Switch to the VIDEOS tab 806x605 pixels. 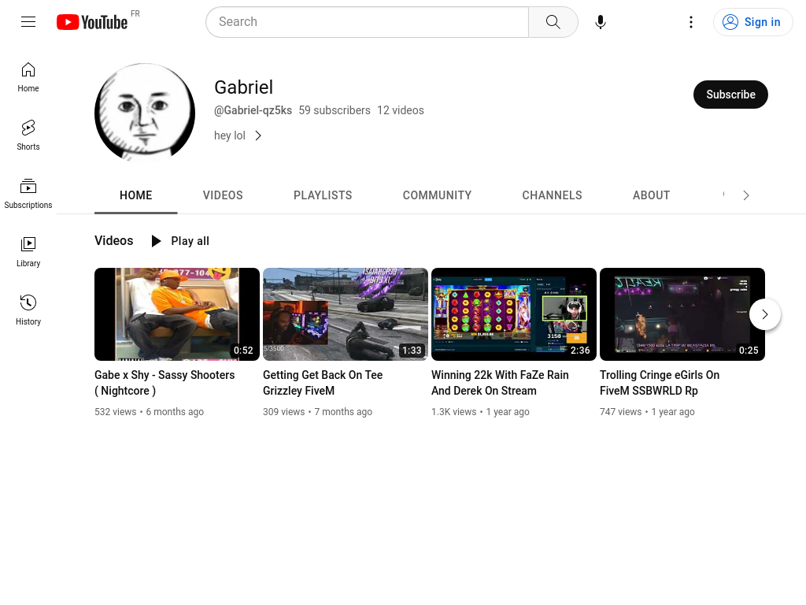tap(223, 195)
